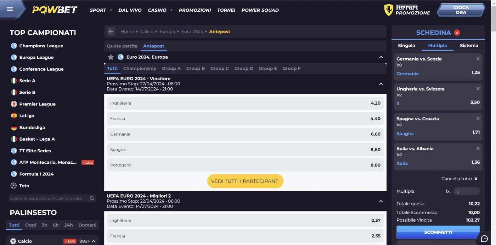Click the Germany flag beside Bundesliga
This screenshot has height=245, width=496.
coord(14,127)
